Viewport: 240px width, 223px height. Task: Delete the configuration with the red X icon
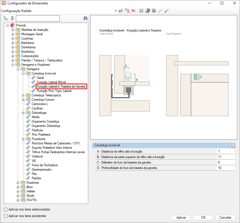133,11
